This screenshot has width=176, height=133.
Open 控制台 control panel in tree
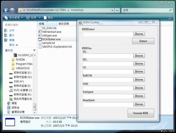(13, 108)
